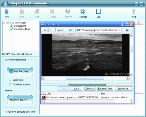Click the Start download toolbar icon
The height and width of the screenshot is (117, 146).
(22, 11)
